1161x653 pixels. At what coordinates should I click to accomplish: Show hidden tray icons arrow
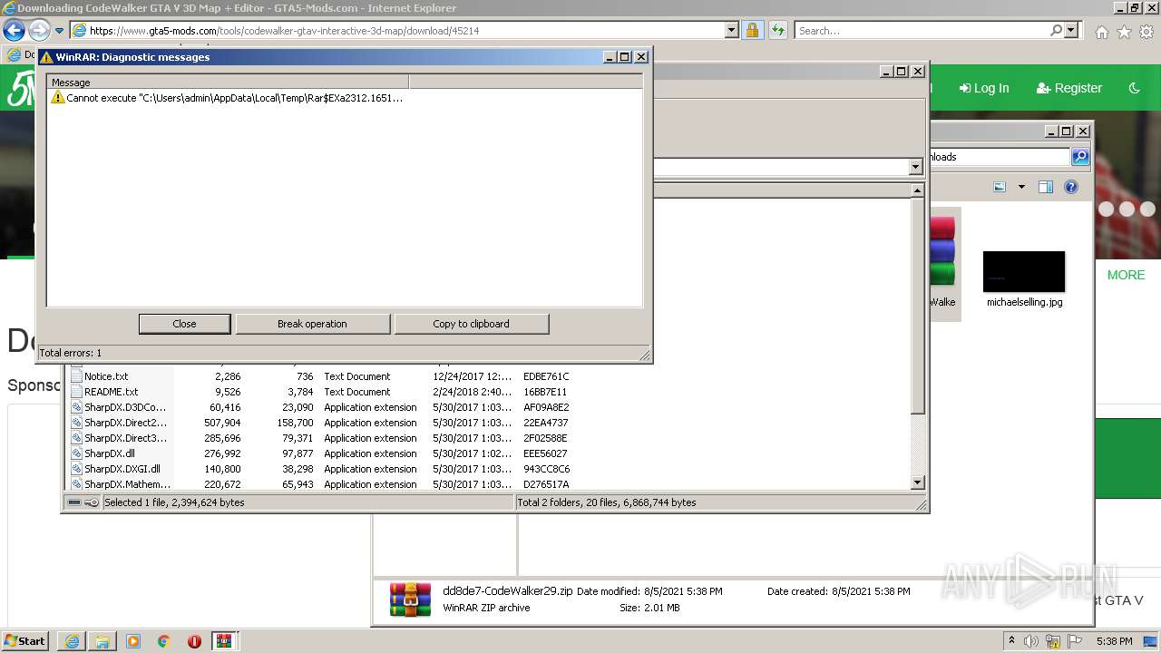point(1011,640)
